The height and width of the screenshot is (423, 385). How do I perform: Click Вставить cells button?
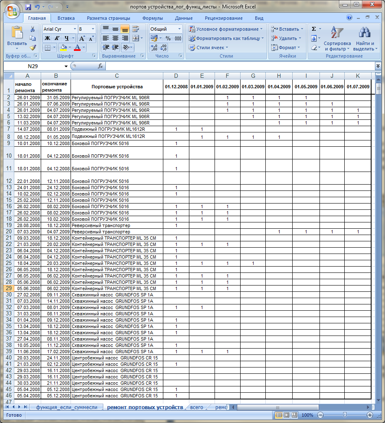tap(287, 29)
